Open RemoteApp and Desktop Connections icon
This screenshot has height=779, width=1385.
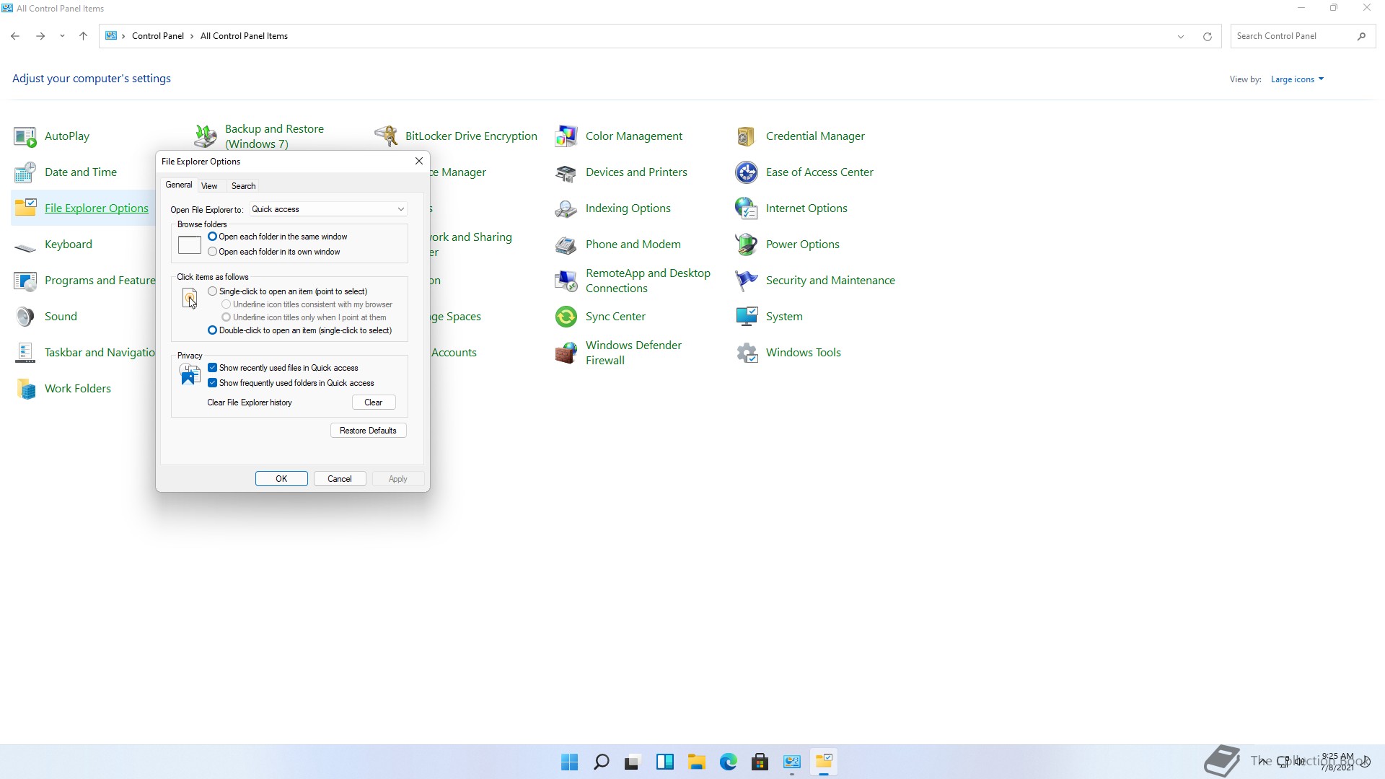[x=566, y=281]
